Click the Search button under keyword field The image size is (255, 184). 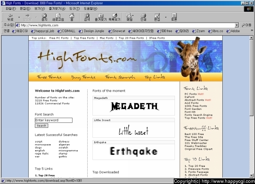[x=41, y=125]
